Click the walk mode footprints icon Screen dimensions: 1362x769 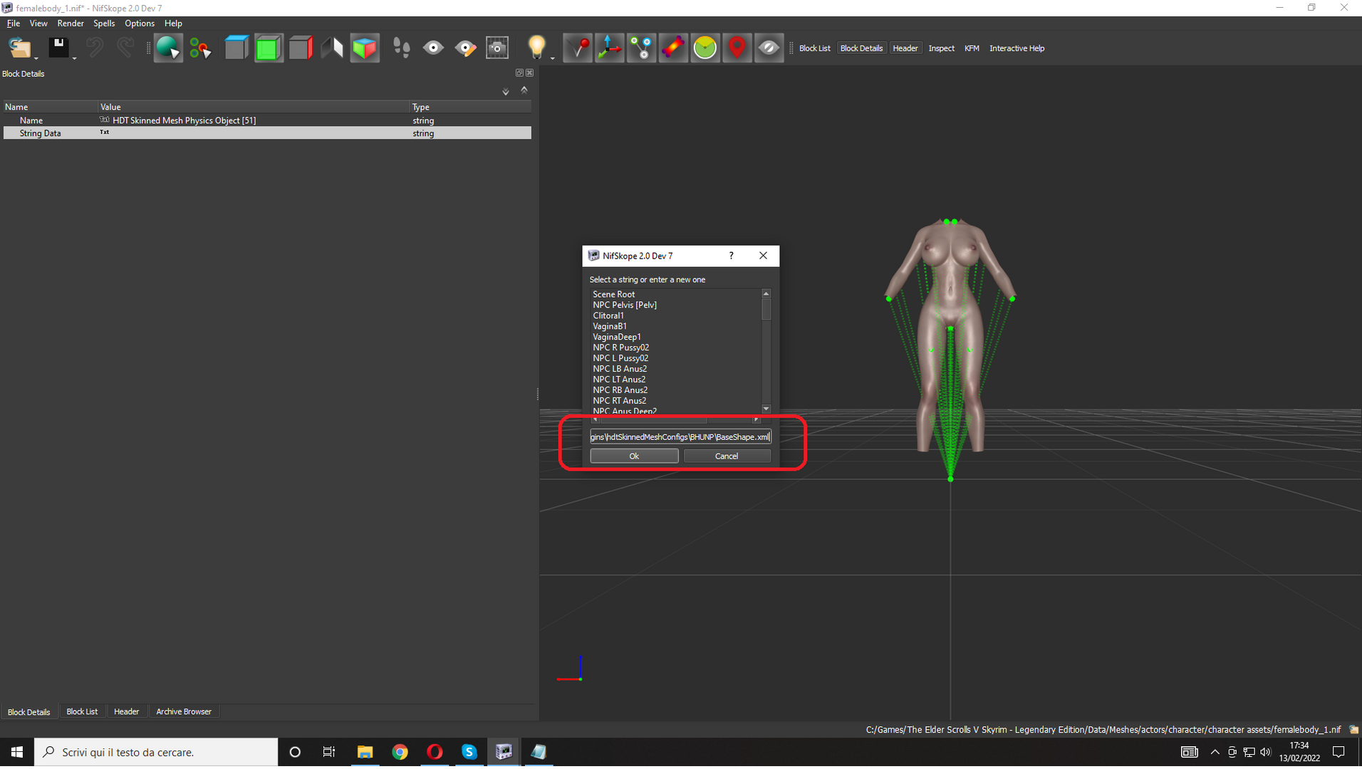click(402, 48)
